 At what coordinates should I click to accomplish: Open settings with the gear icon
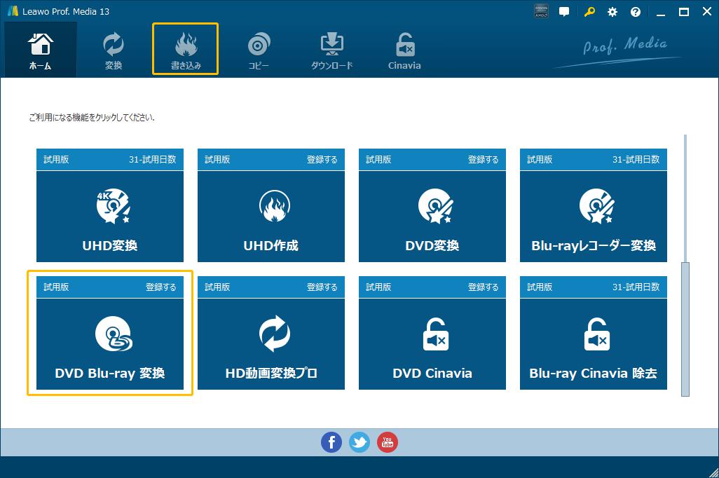[612, 12]
